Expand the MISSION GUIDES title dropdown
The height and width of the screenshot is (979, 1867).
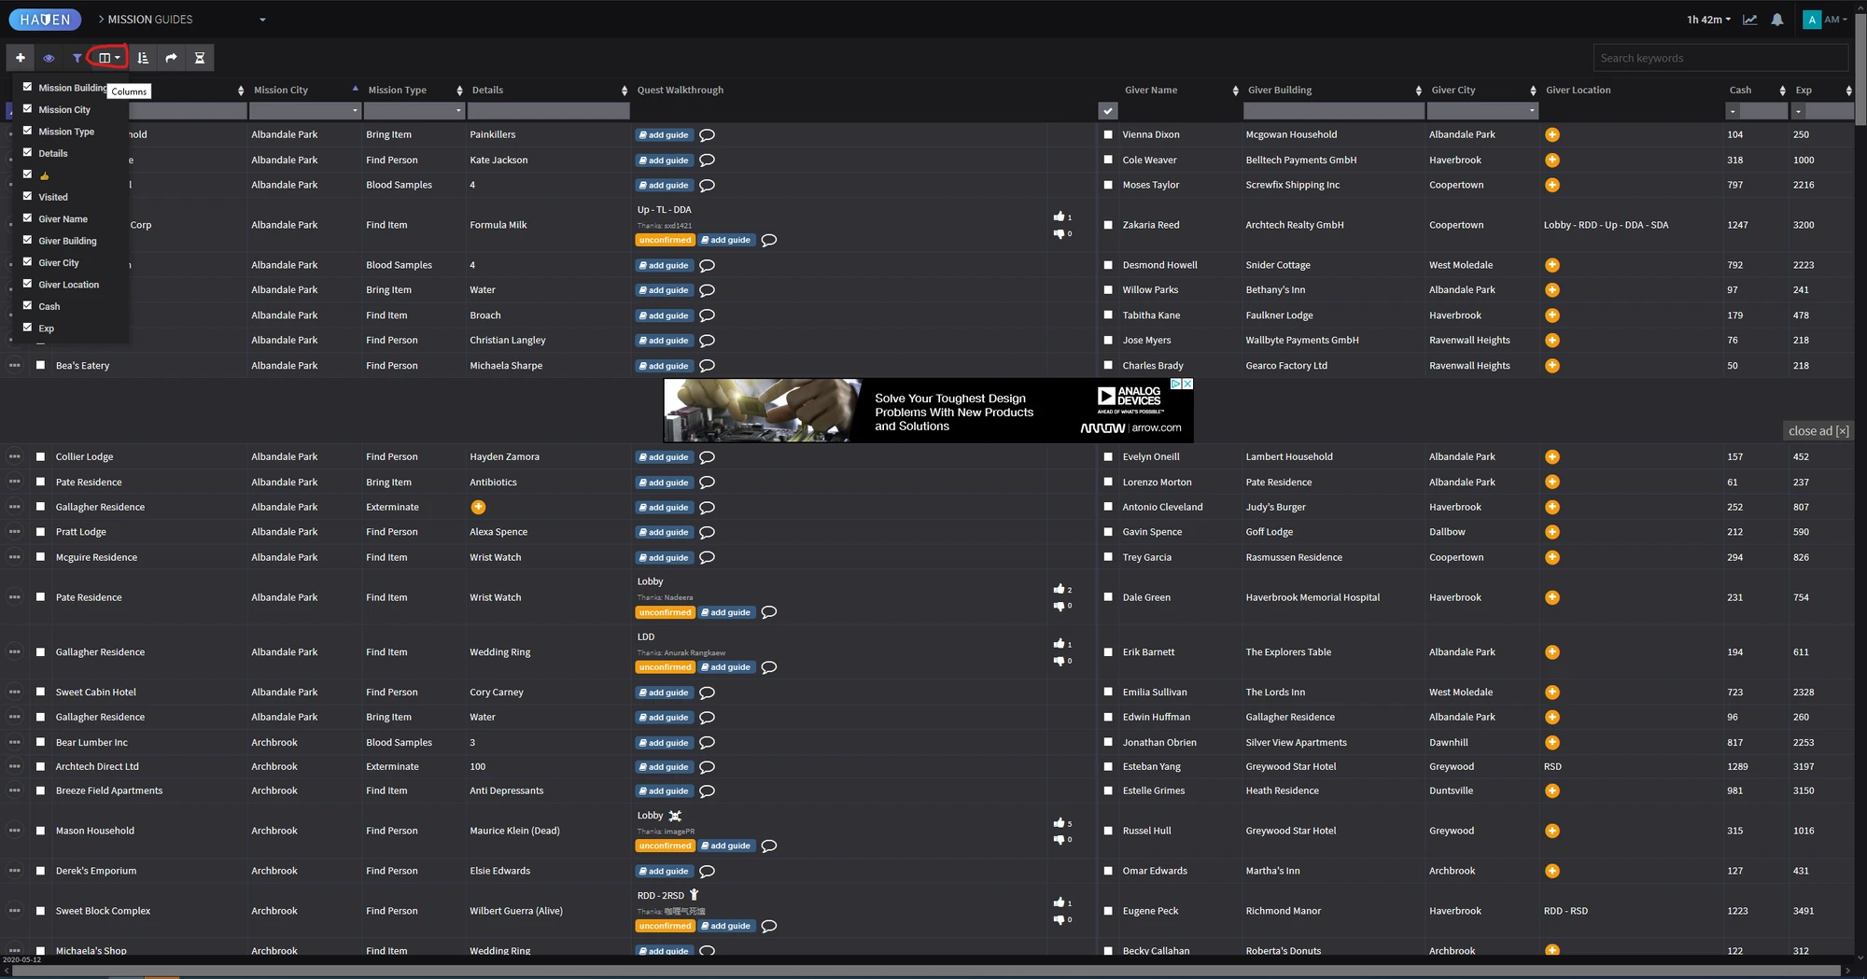tap(262, 19)
